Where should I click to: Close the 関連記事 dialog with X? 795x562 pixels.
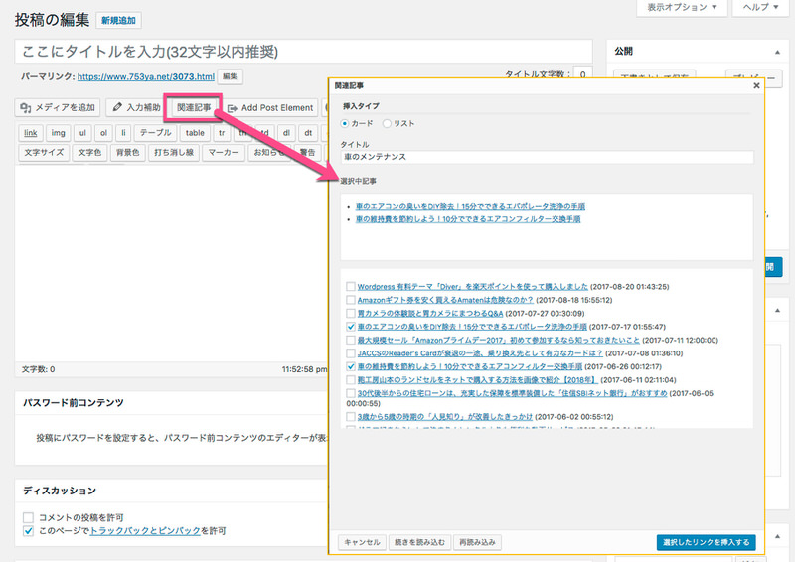tap(756, 86)
